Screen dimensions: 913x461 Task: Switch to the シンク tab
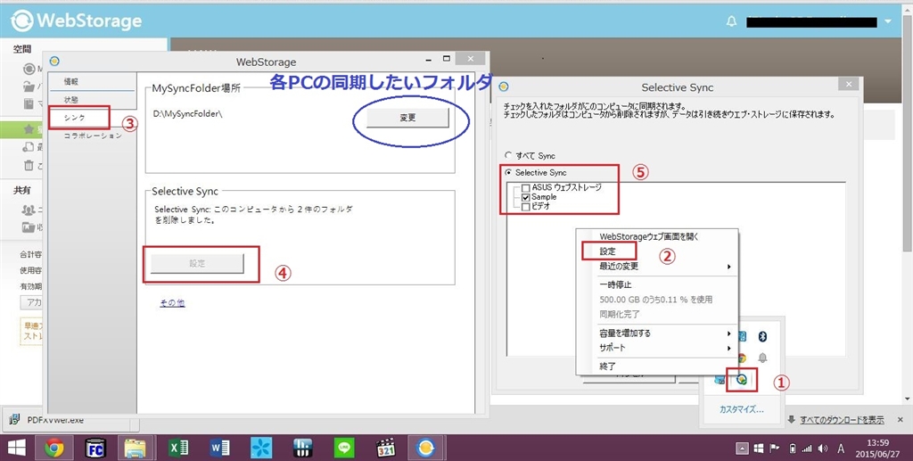click(x=75, y=117)
